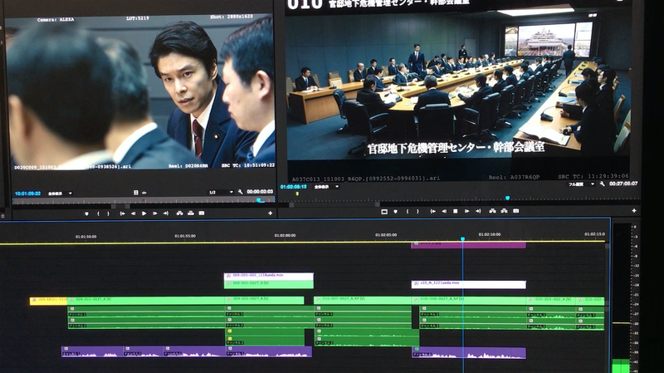The height and width of the screenshot is (373, 664).
Task: Select video clip 010-001-002_A
Action: click(x=552, y=300)
